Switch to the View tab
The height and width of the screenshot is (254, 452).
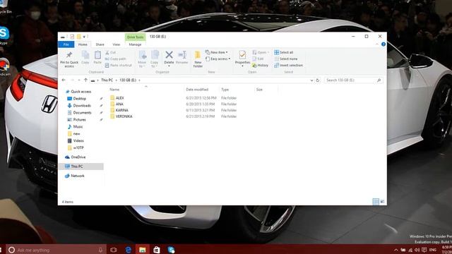(x=116, y=44)
